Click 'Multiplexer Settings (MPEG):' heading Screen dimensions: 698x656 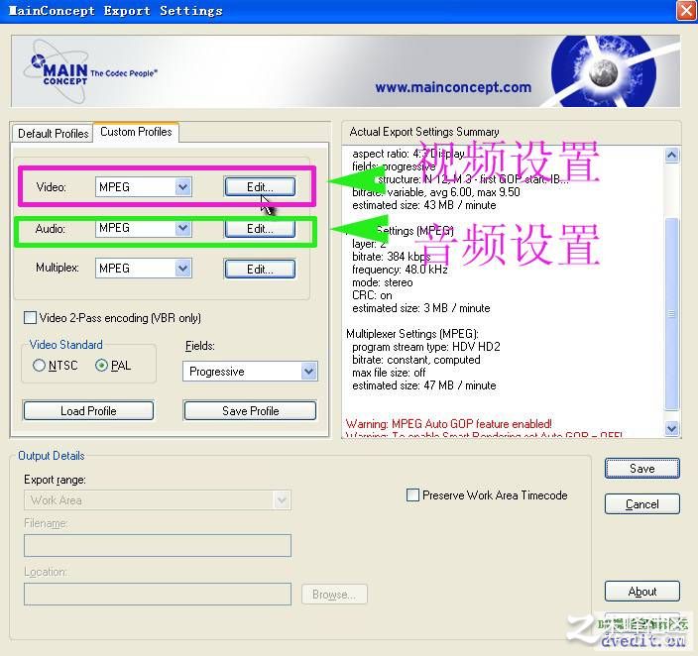(x=412, y=334)
